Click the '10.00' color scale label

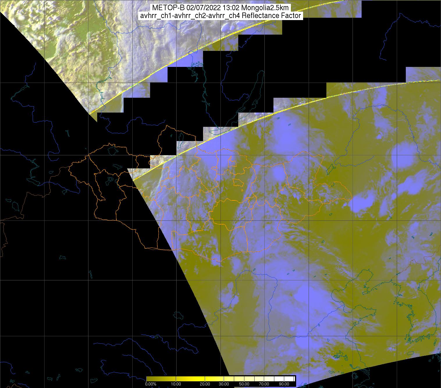(176, 384)
